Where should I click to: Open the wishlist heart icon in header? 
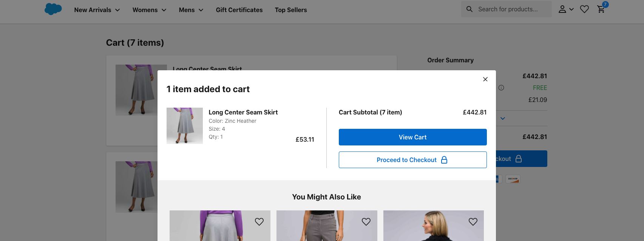click(x=584, y=9)
